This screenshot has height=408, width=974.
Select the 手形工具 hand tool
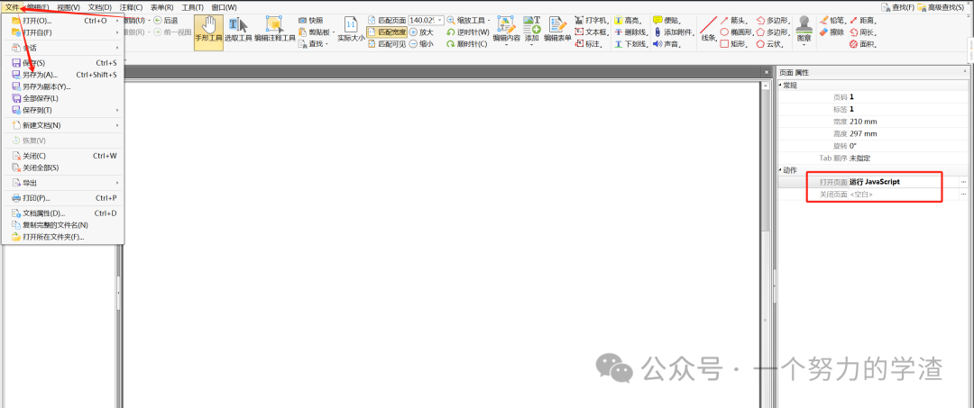208,32
